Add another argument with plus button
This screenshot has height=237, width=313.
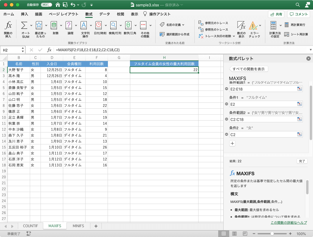point(232,143)
